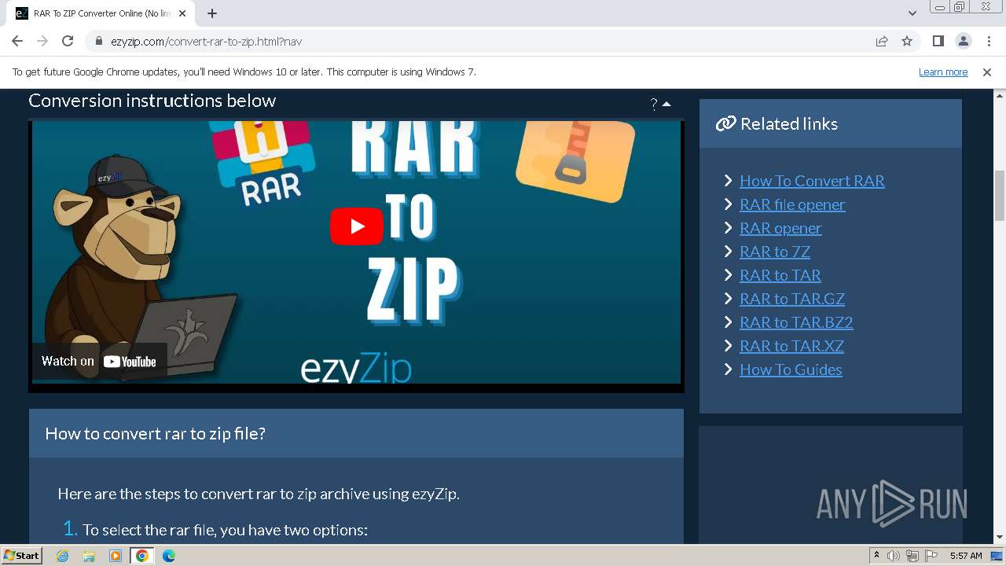This screenshot has width=1006, height=566.
Task: Go to RAR to TAR.GZ converter
Action: click(792, 299)
